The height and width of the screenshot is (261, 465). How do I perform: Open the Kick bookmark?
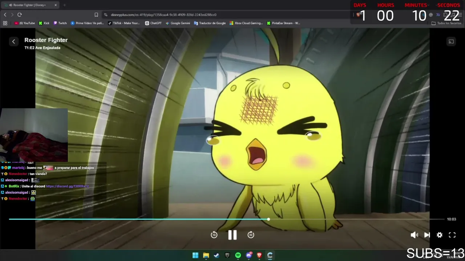44,23
